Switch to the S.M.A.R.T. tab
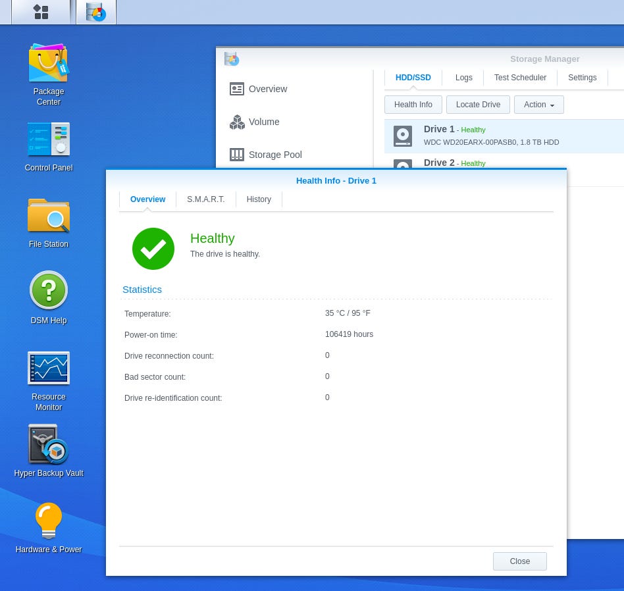The width and height of the screenshot is (624, 591). tap(206, 199)
